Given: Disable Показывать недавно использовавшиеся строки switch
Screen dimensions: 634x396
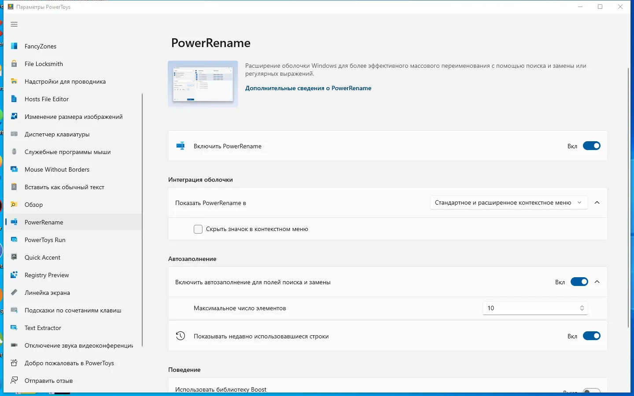Looking at the screenshot, I should (x=592, y=336).
